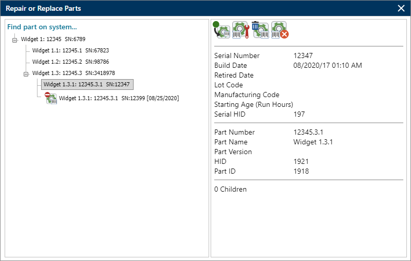Click the Serial Number value 12347

303,55
